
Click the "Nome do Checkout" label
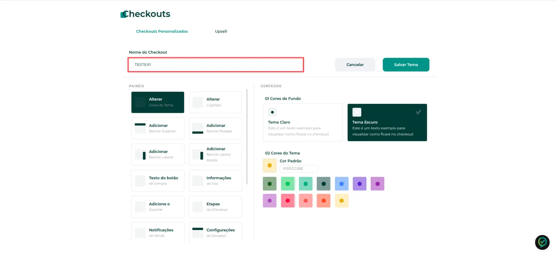pos(148,52)
